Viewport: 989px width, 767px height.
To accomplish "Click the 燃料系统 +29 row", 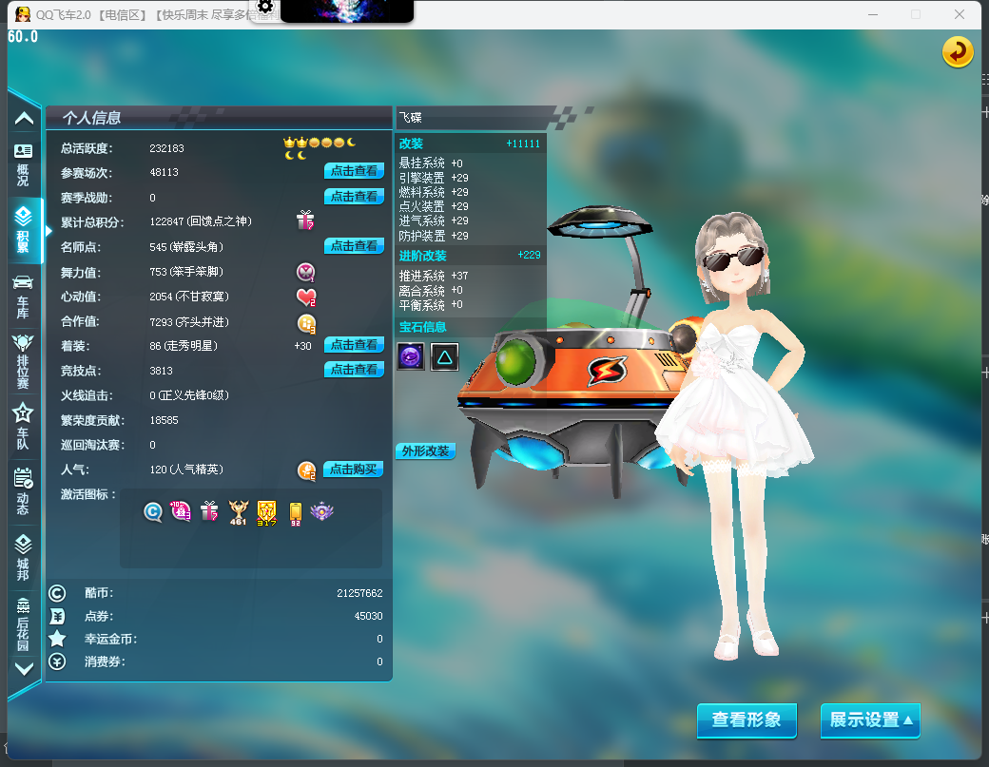I will [x=434, y=192].
